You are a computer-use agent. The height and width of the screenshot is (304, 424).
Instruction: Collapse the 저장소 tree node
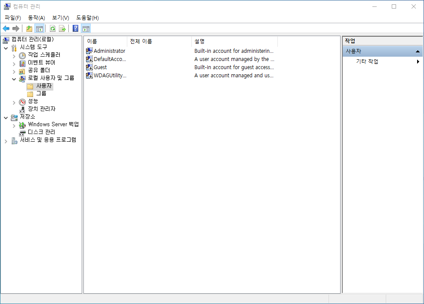pos(6,118)
